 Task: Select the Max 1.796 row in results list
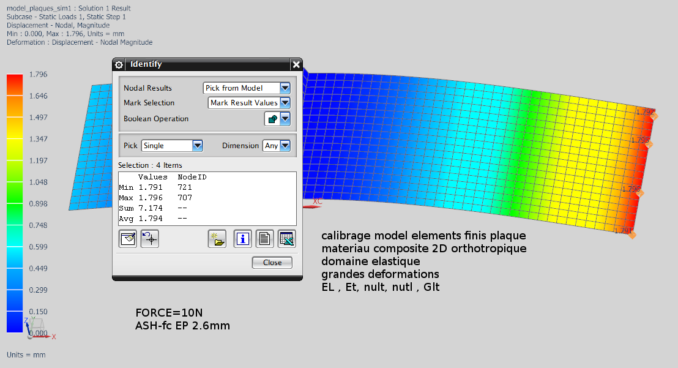coord(207,198)
